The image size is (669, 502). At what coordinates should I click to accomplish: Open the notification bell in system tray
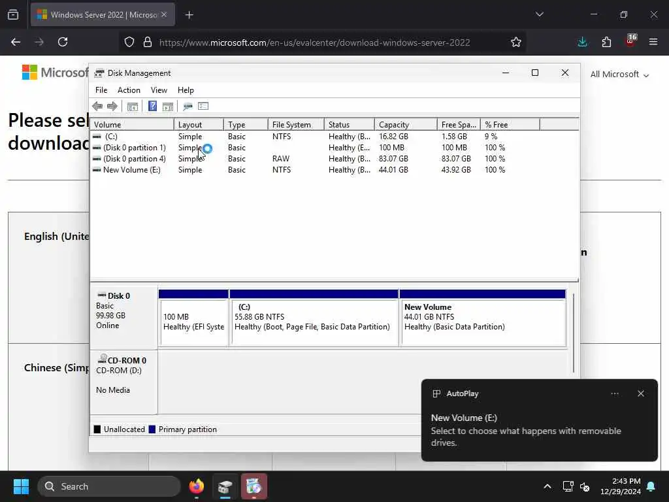click(x=651, y=486)
